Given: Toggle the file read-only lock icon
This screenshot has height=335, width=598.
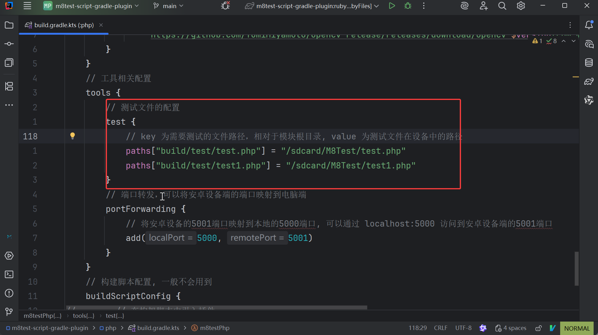Looking at the screenshot, I should [x=538, y=328].
